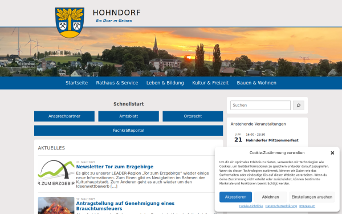Click the search magnifier button
The image size is (342, 214).
click(298, 105)
